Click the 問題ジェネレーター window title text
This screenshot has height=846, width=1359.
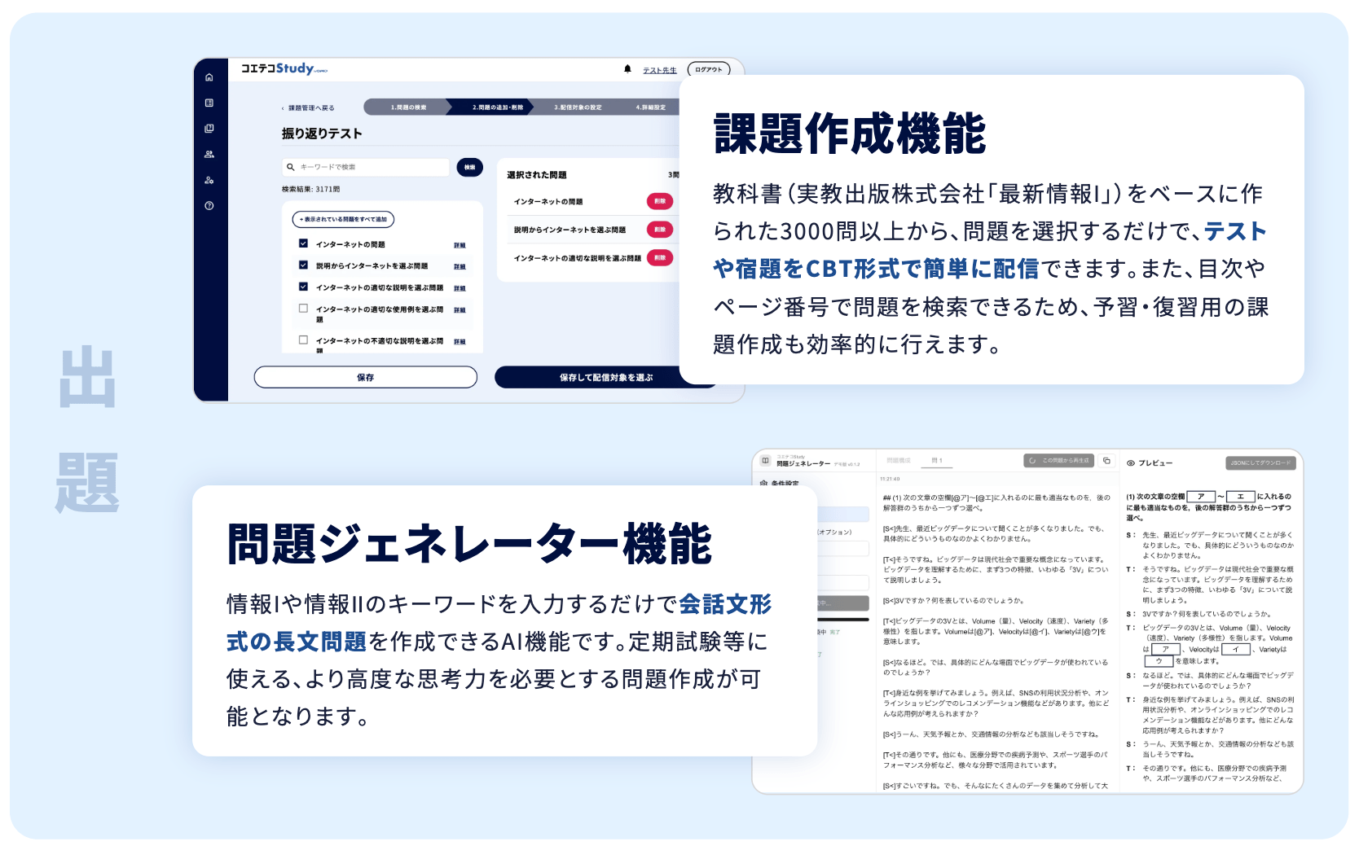tap(803, 463)
